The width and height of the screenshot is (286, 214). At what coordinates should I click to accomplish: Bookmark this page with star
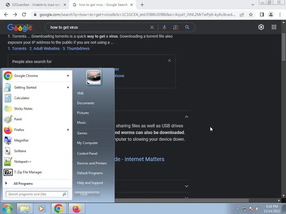(x=251, y=14)
